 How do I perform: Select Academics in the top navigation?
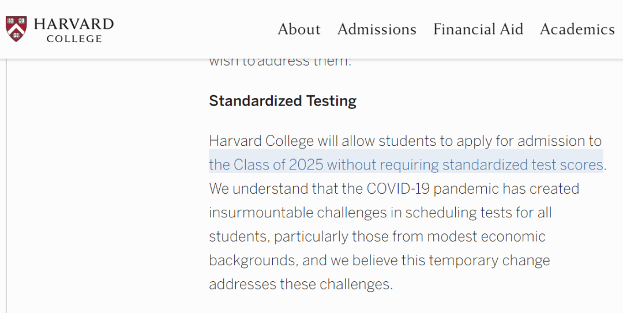[x=577, y=29]
